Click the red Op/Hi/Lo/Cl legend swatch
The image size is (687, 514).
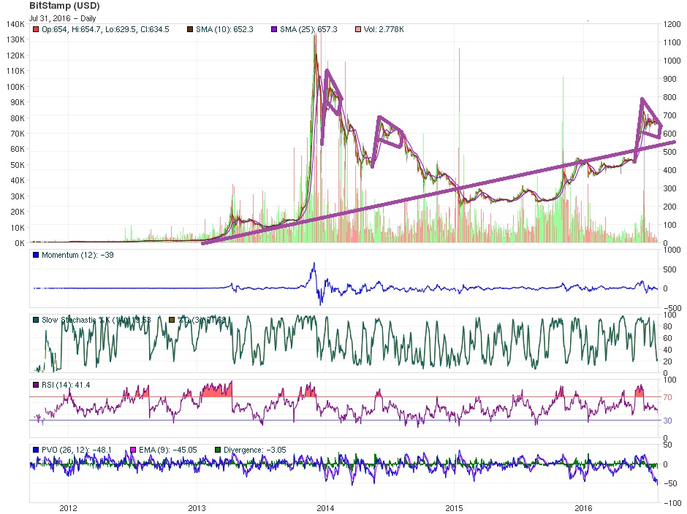click(36, 29)
